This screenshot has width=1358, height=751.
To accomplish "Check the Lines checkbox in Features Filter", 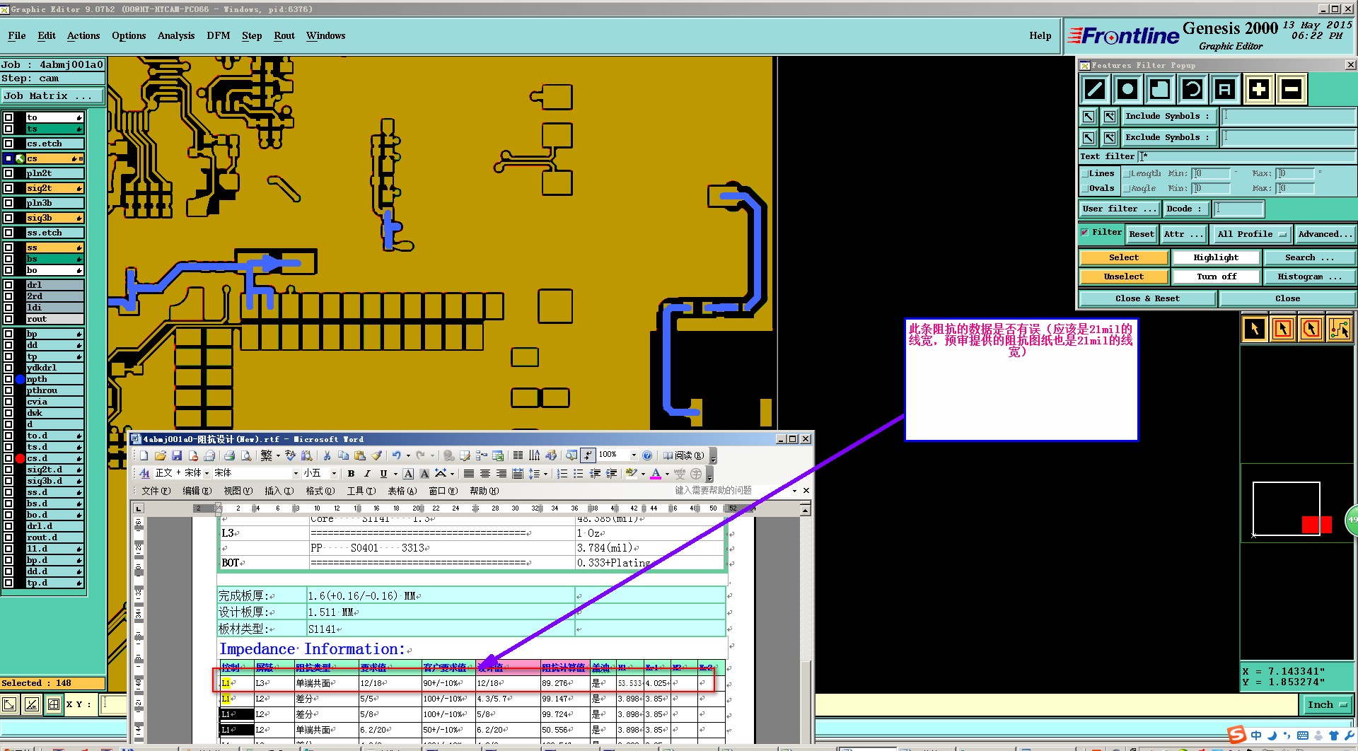I will click(x=1084, y=173).
